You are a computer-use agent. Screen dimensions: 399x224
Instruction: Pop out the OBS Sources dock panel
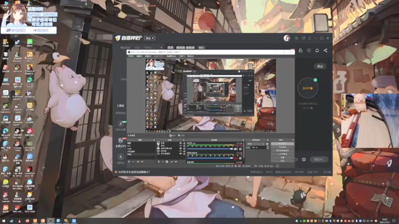click(x=184, y=140)
